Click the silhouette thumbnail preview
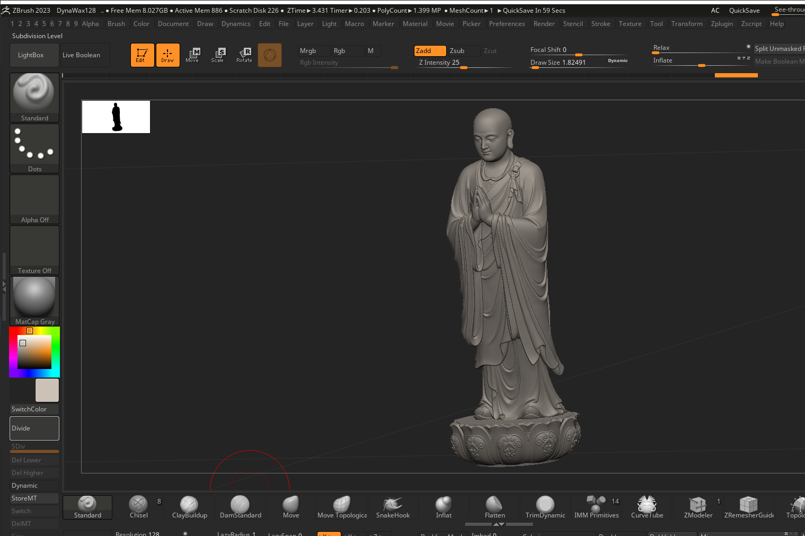805x536 pixels. [x=116, y=117]
